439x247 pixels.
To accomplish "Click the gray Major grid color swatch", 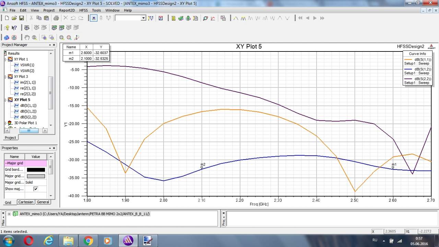I will point(36,176).
